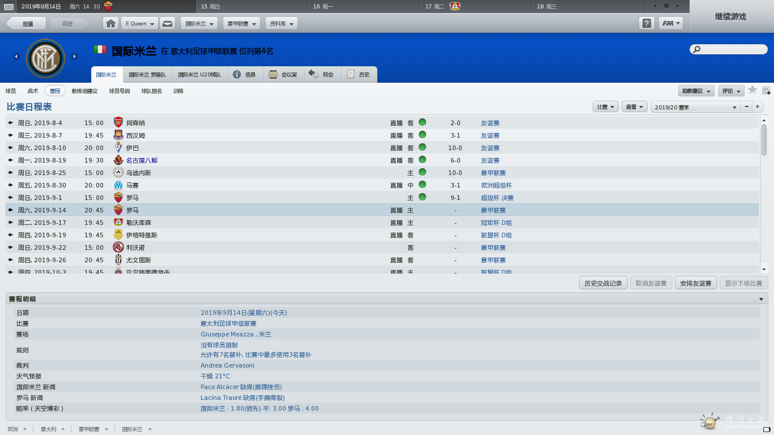Screen dimensions: 774x435
Task: Go to next club with right arrow
Action: (x=74, y=57)
